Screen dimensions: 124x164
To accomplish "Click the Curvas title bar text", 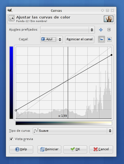I will (x=56, y=10).
